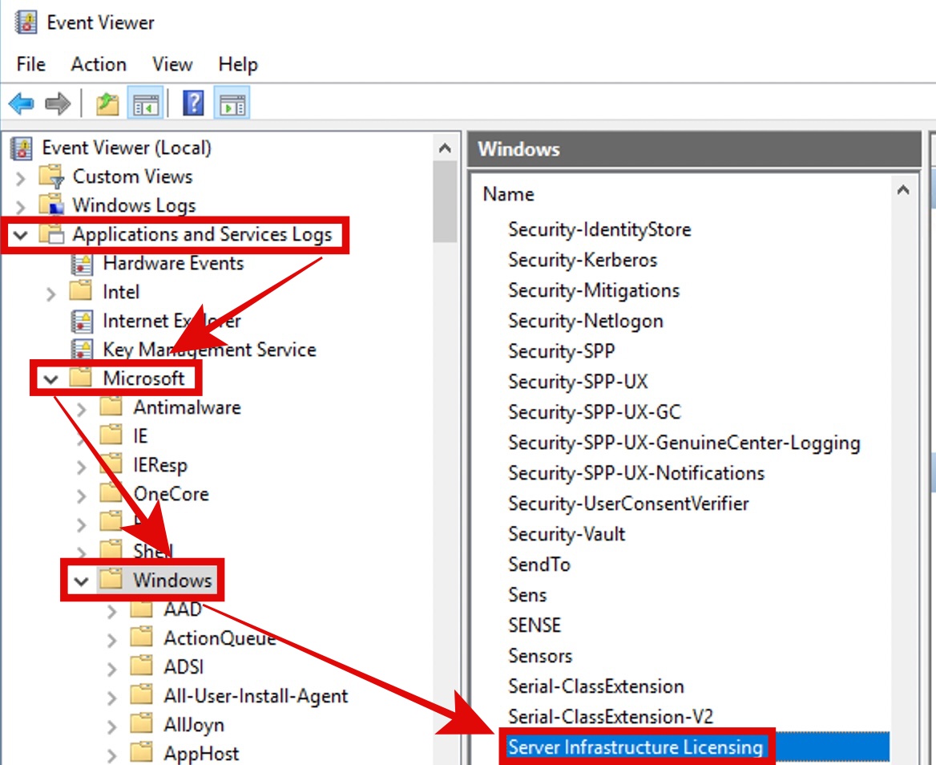
Task: Expand the Intel folder chevron
Action: (50, 293)
